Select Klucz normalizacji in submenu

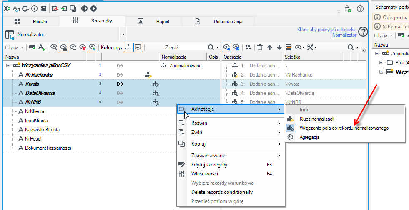[345, 119]
